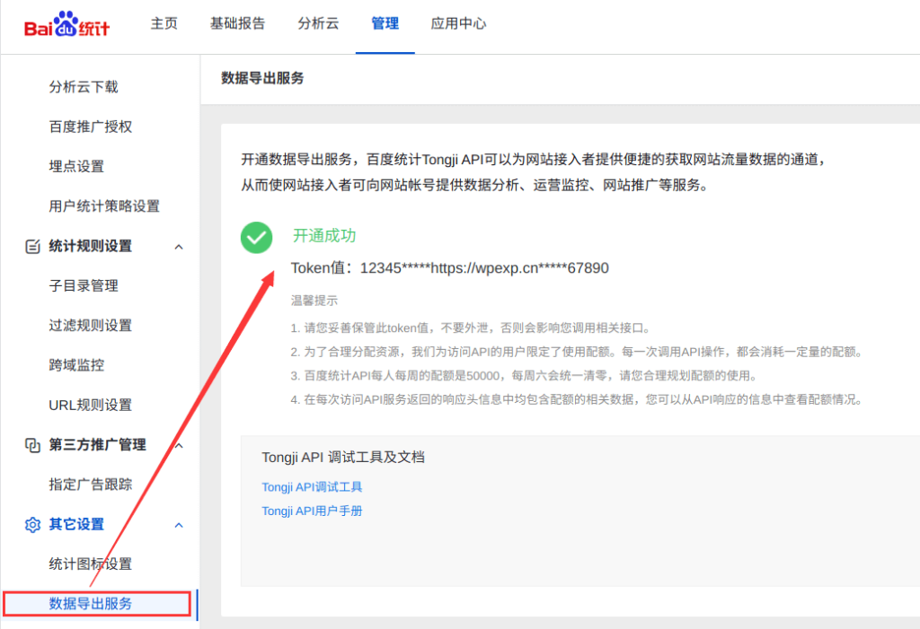Go to the 分析云 tab
The width and height of the screenshot is (920, 629).
[x=318, y=24]
